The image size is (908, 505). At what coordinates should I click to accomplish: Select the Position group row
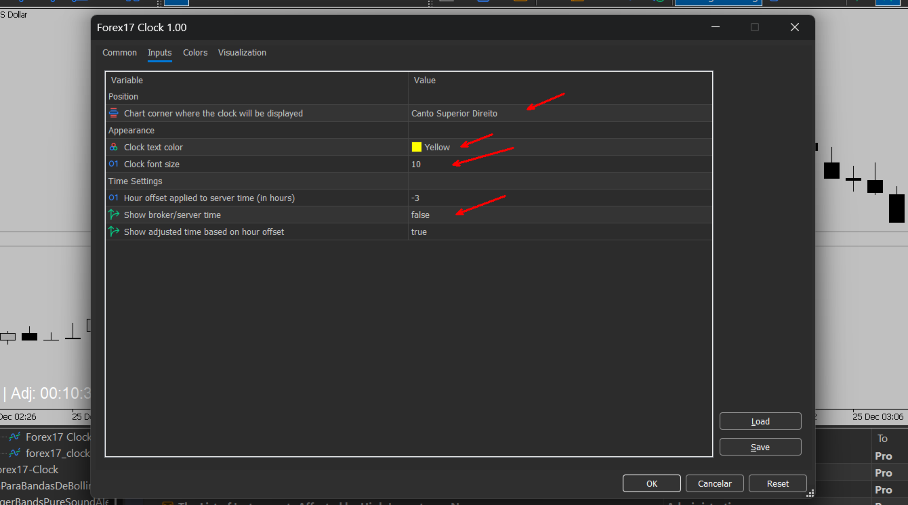click(x=409, y=96)
